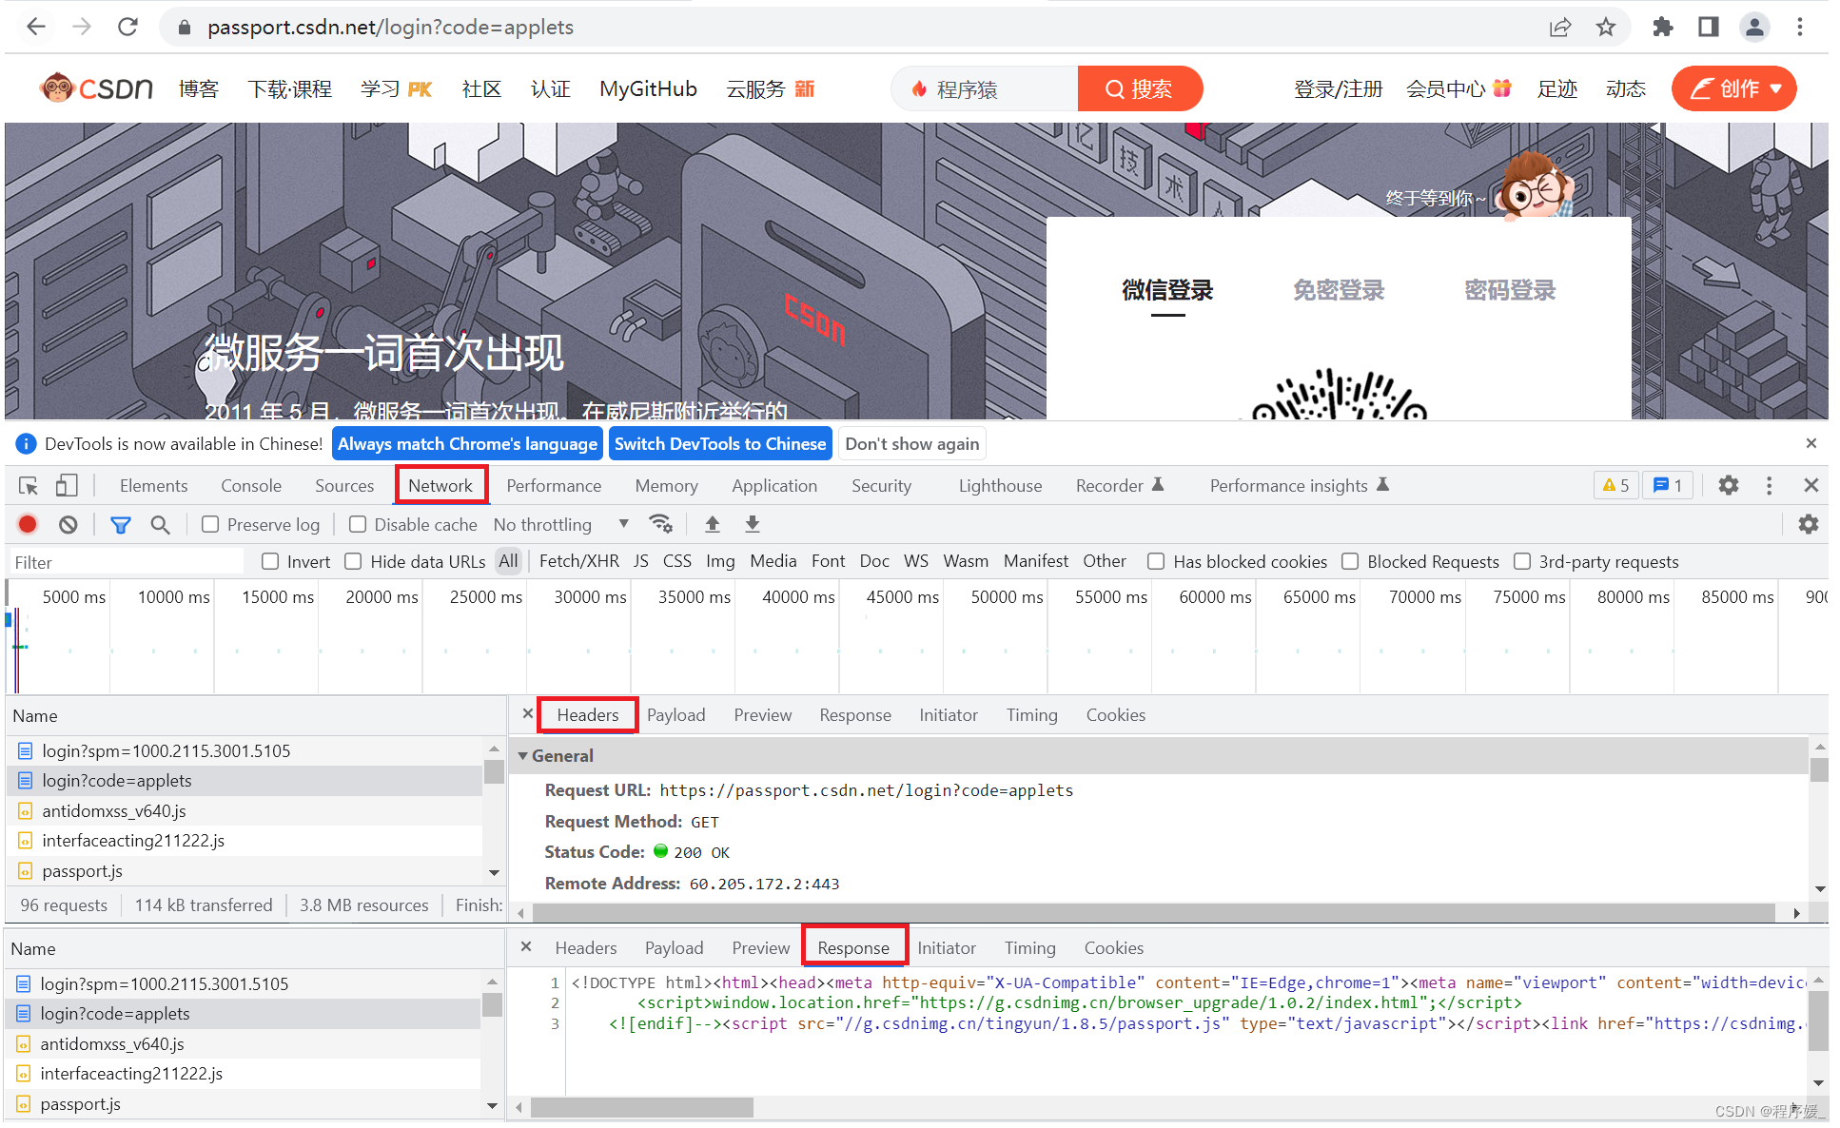The height and width of the screenshot is (1128, 1840).
Task: Open DevTools settings gear
Action: pos(1729,485)
